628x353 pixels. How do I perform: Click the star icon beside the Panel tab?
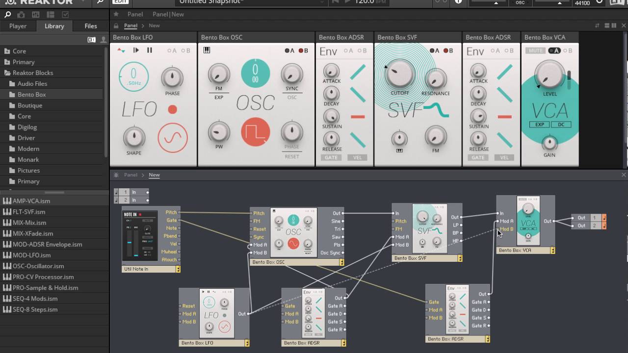[x=116, y=14]
